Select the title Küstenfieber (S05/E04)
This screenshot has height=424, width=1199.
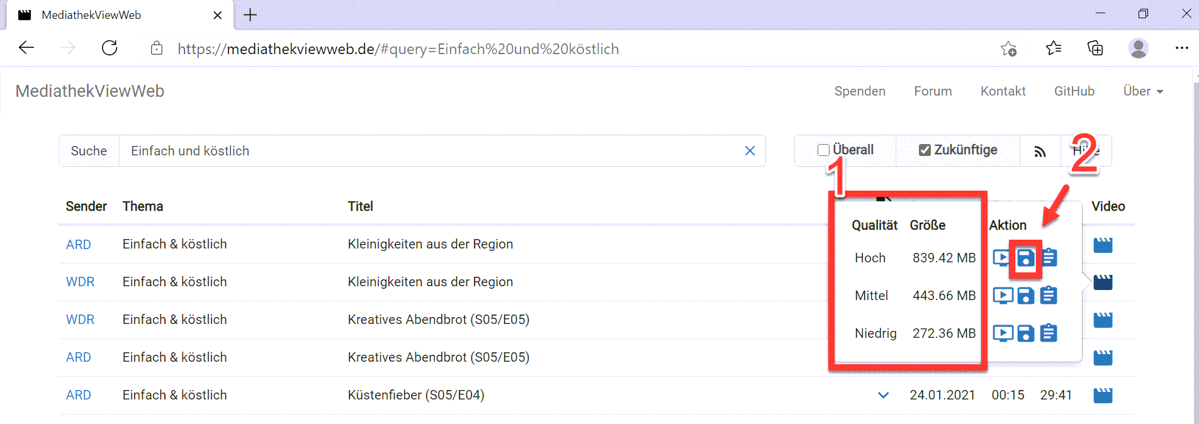click(x=416, y=395)
